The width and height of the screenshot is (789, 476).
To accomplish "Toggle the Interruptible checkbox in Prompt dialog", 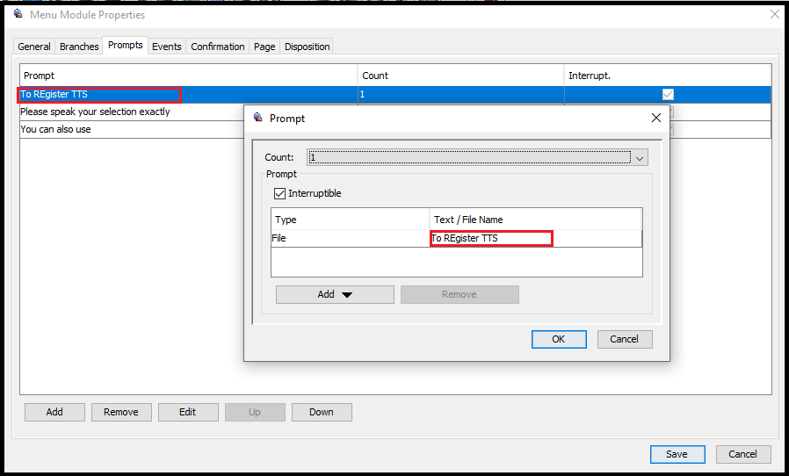I will [279, 193].
